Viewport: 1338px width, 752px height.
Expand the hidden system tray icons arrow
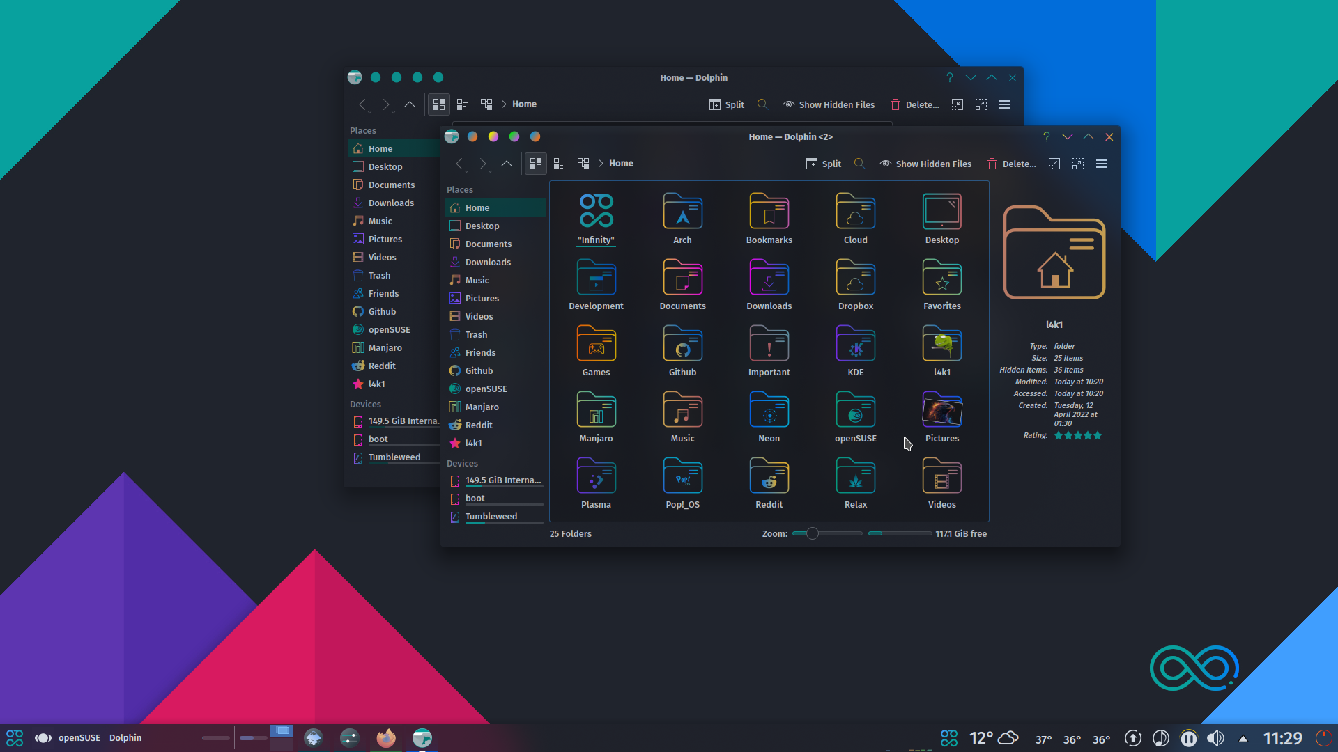pyautogui.click(x=1243, y=738)
